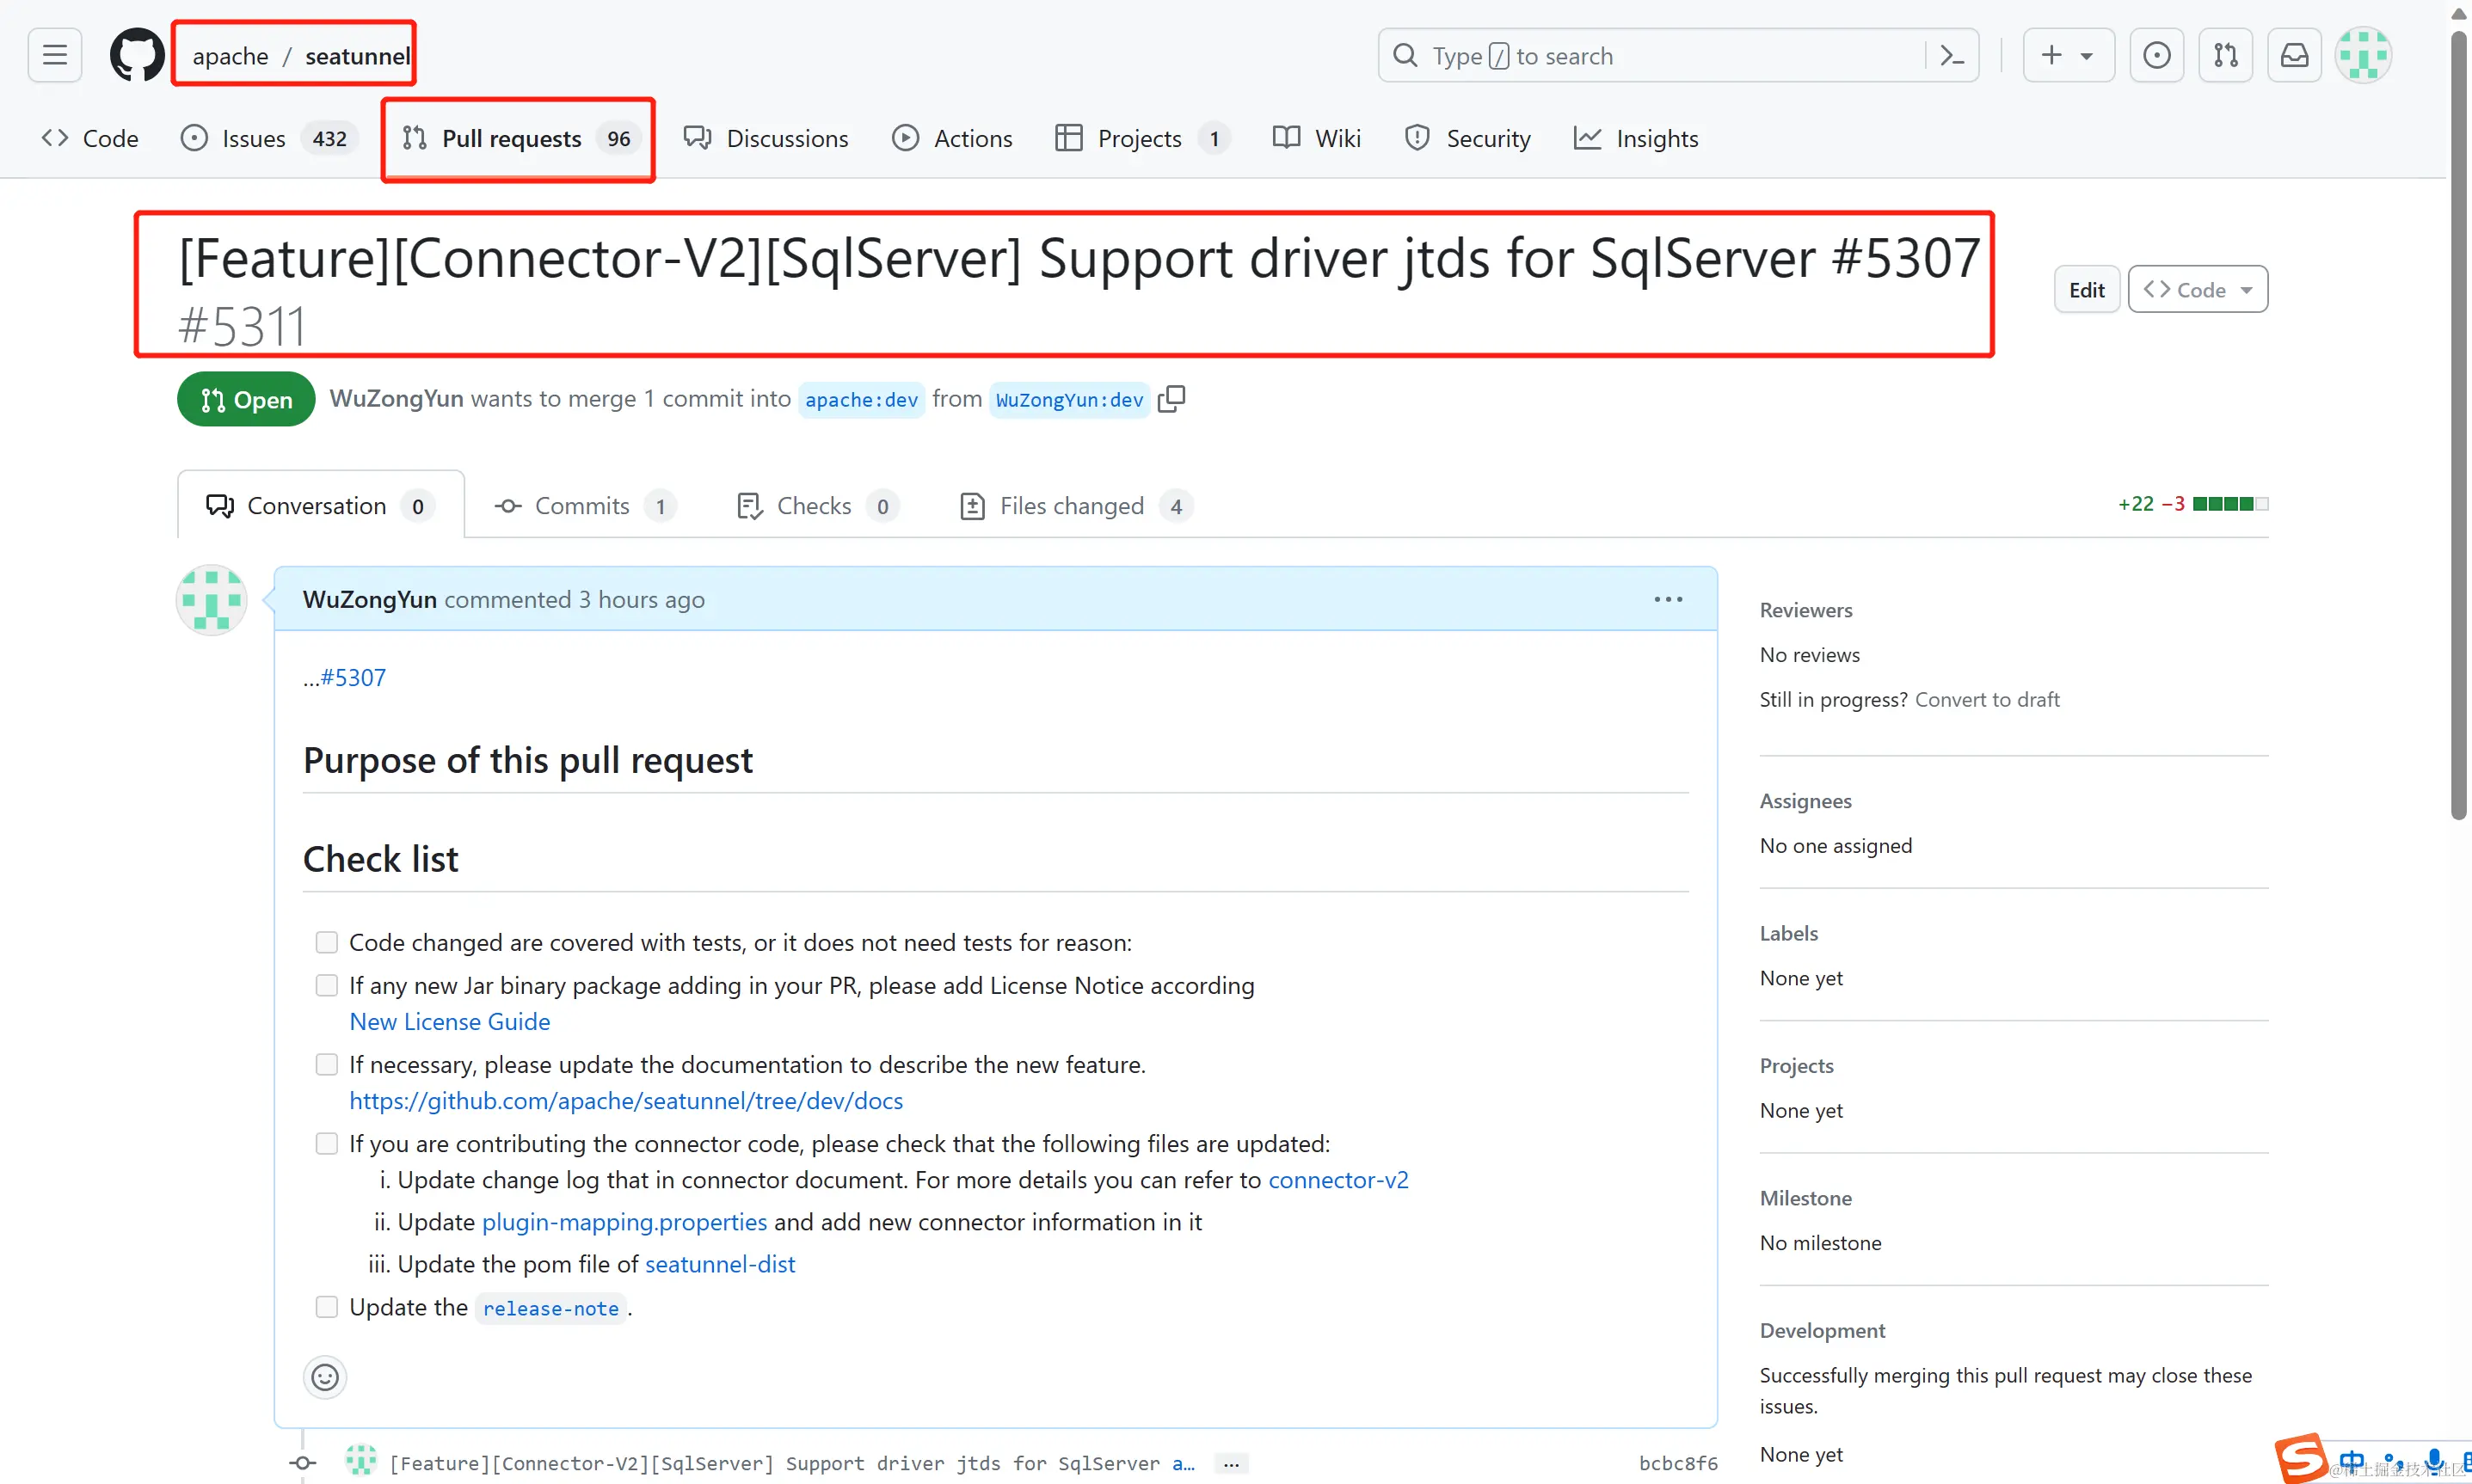The image size is (2472, 1484).
Task: Open the create new plus dropdown
Action: (2067, 55)
